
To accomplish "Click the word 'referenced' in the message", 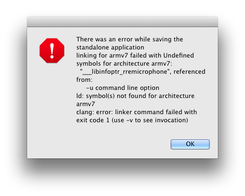I will click(189, 72).
